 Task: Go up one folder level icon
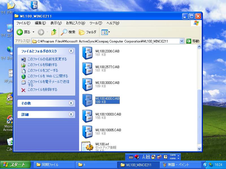54,32
